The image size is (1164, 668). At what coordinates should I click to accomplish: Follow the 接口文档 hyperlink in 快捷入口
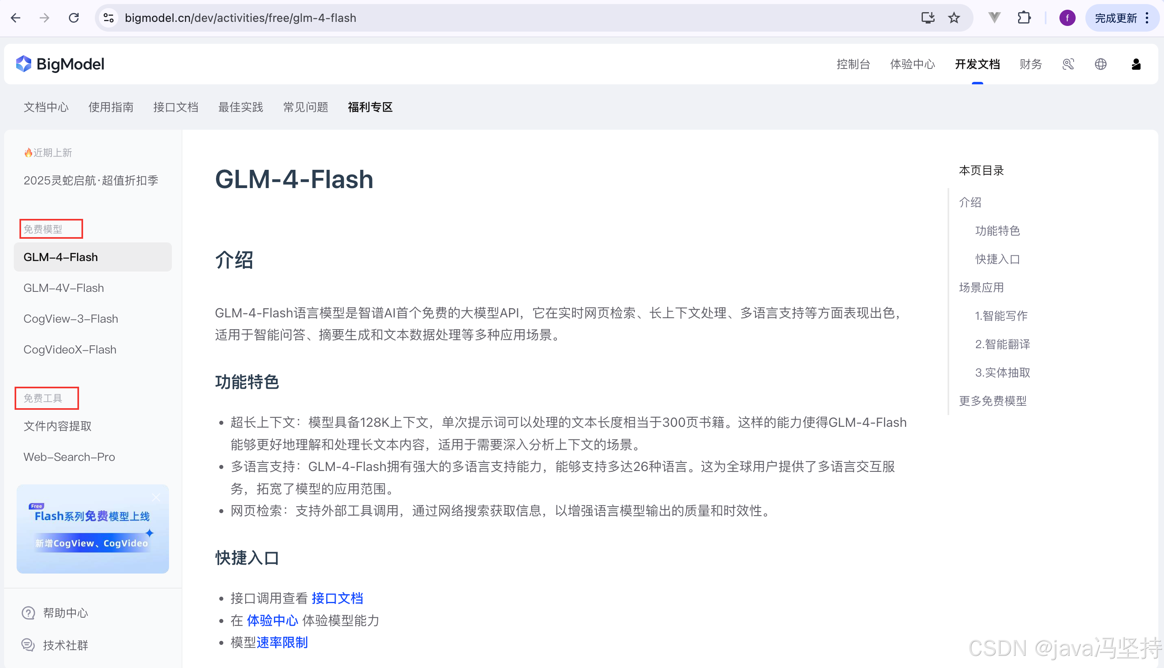(337, 598)
